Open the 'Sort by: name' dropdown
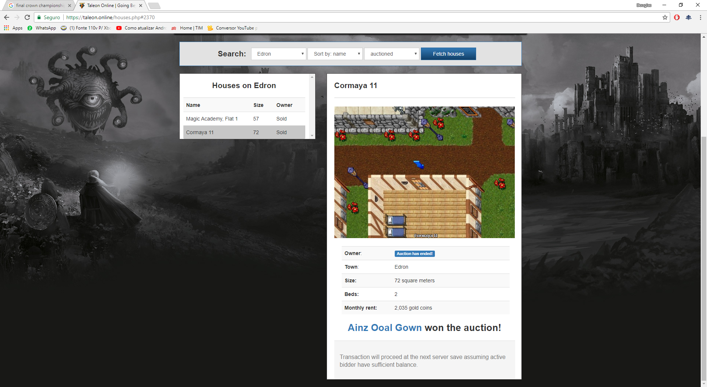707x387 pixels. [x=335, y=54]
